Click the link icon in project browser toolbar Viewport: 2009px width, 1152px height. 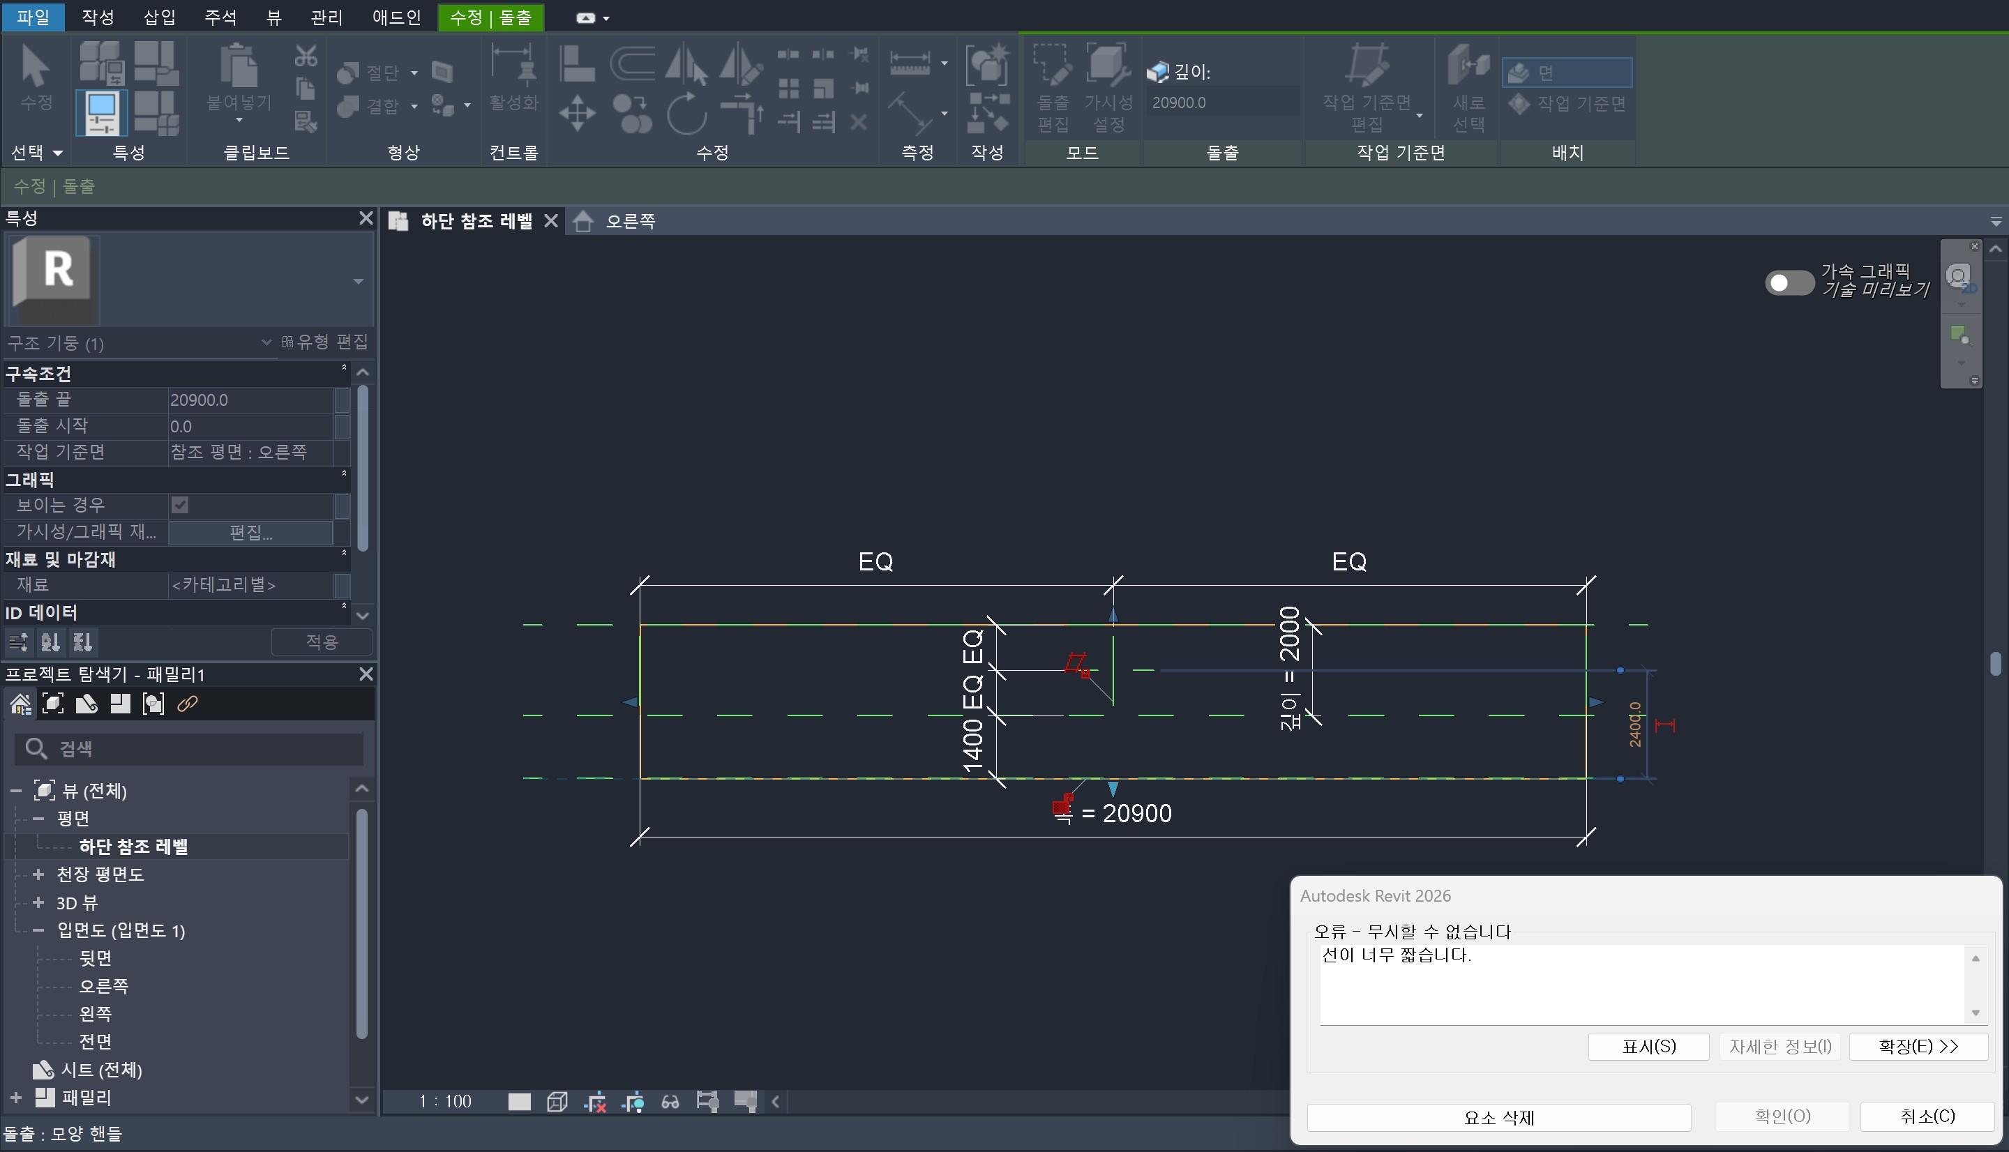pos(188,704)
